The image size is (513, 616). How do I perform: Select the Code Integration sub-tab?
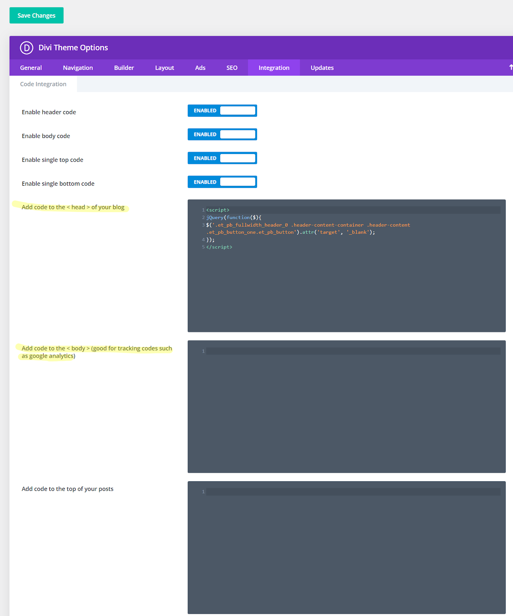43,84
